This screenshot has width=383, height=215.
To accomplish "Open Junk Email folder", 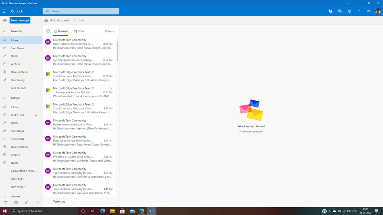I will point(21,115).
